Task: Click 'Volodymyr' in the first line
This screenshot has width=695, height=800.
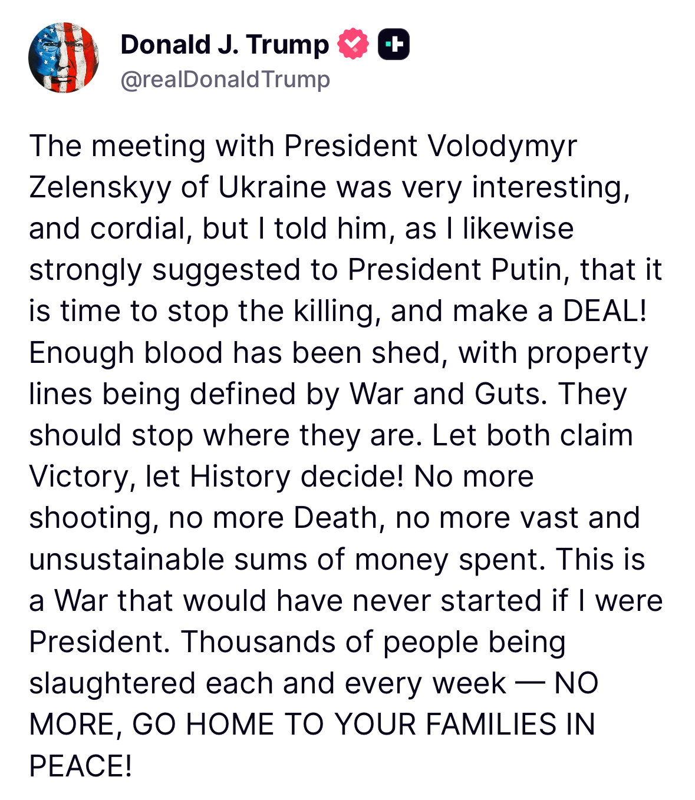Action: 502,146
